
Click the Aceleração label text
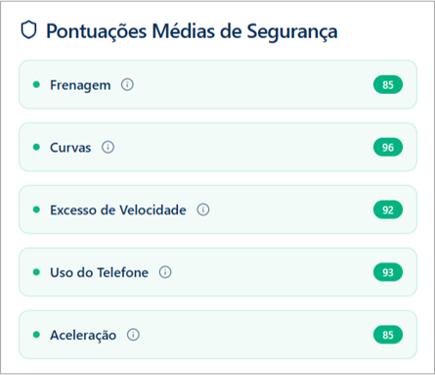coord(83,335)
